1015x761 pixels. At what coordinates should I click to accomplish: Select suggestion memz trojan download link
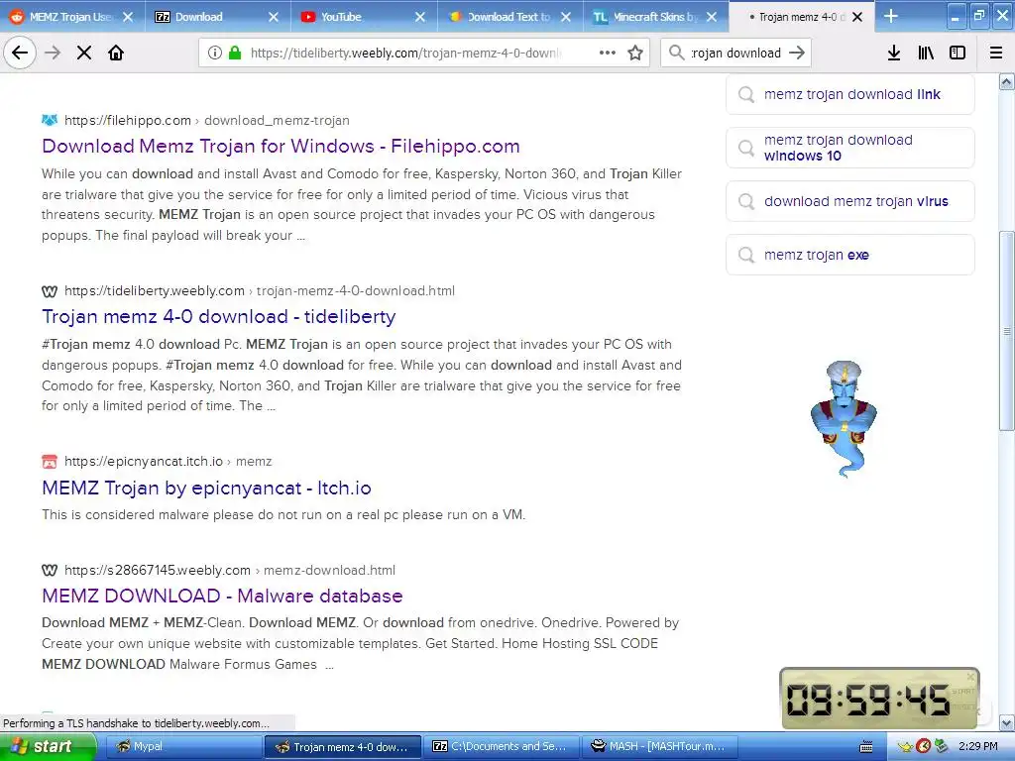pos(849,94)
